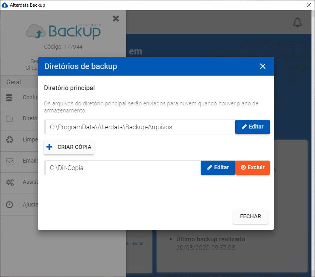Click the database icon beside Config
The width and height of the screenshot is (315, 277).
tap(9, 98)
